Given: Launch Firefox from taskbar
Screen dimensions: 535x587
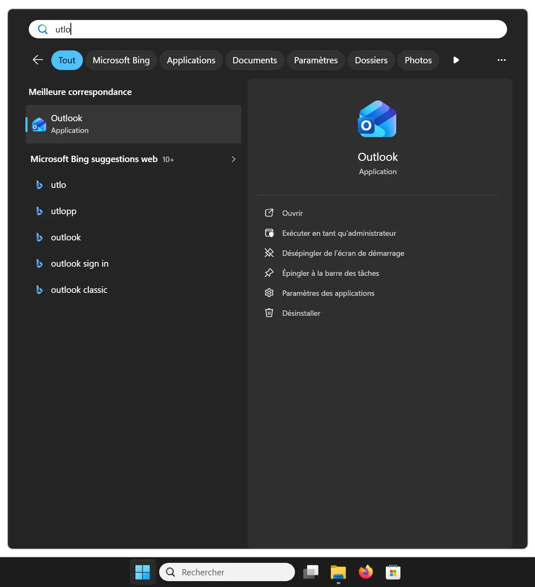Looking at the screenshot, I should click(x=366, y=572).
